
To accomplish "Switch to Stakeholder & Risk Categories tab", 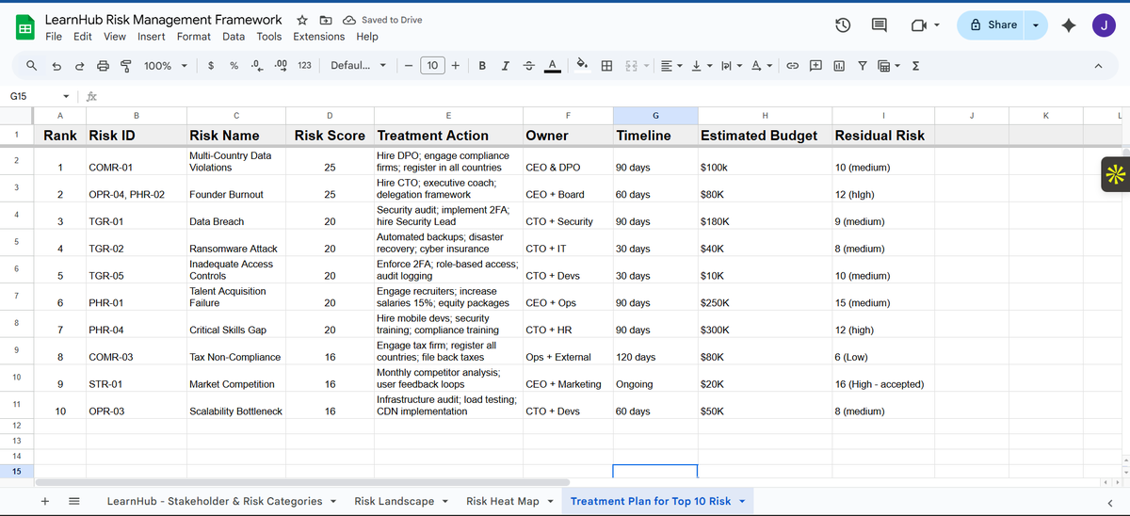I will tap(215, 501).
